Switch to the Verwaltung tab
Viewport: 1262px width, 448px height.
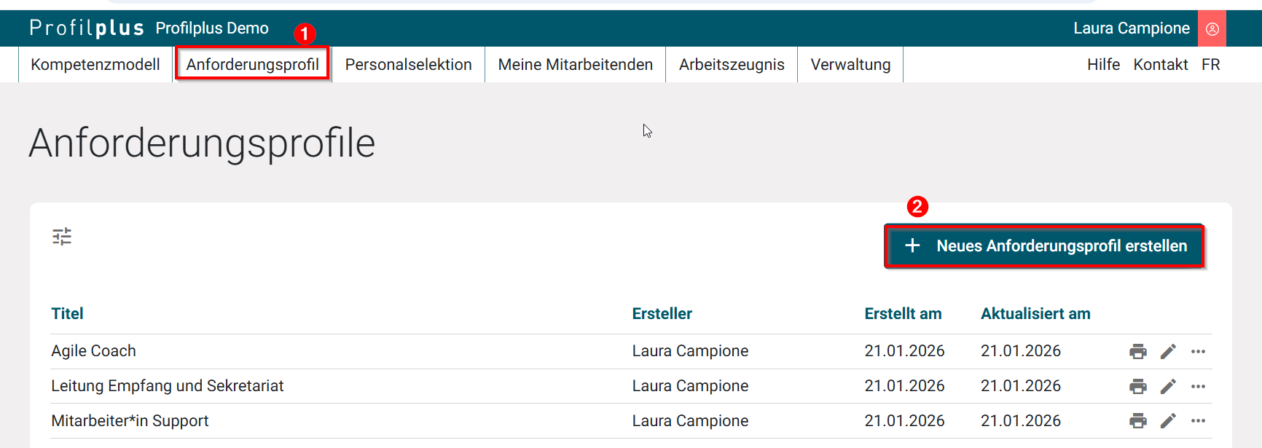click(850, 64)
